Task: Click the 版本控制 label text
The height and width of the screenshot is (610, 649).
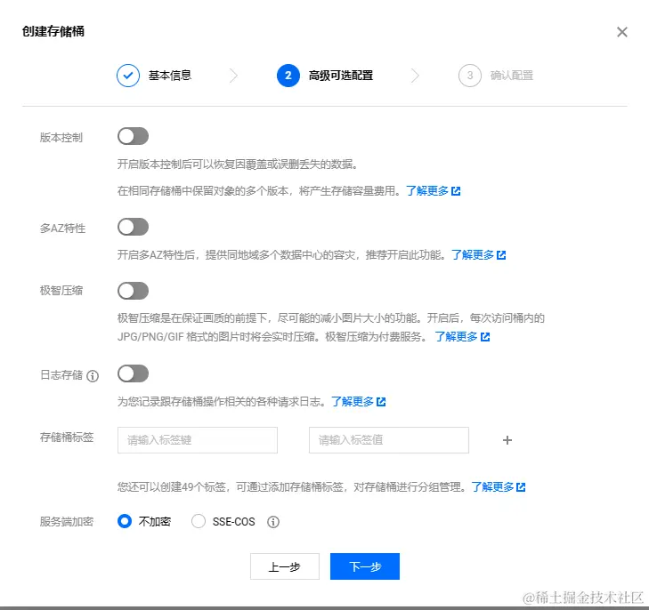Action: tap(61, 138)
